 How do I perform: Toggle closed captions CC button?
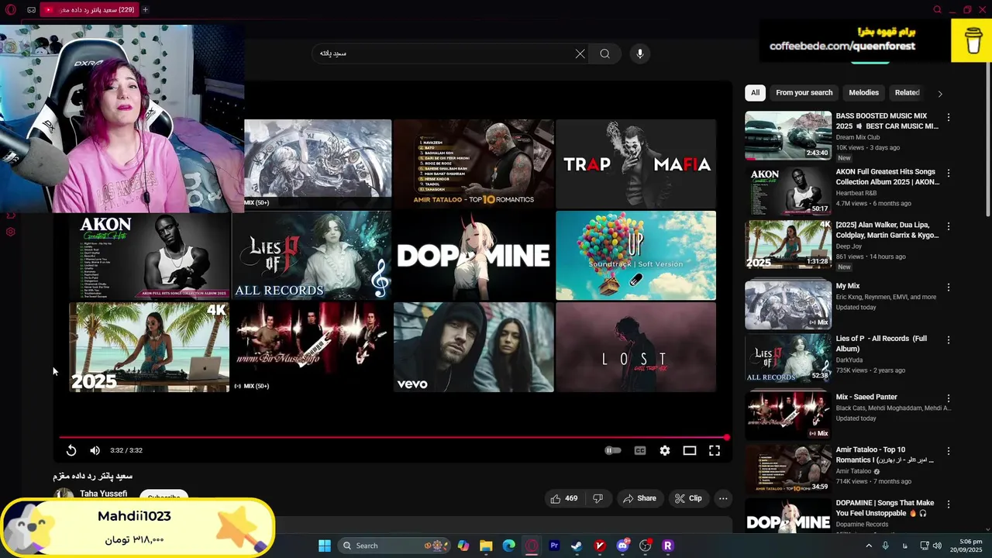(640, 450)
